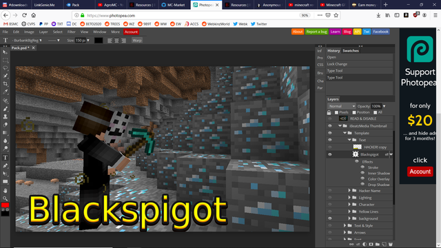
Task: Switch to the Swatches tab
Action: pyautogui.click(x=351, y=51)
